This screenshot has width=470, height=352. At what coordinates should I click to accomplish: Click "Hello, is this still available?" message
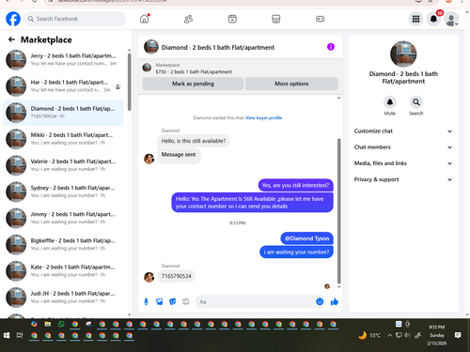pyautogui.click(x=194, y=141)
